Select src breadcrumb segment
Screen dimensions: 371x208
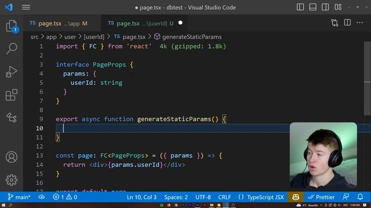(x=35, y=37)
